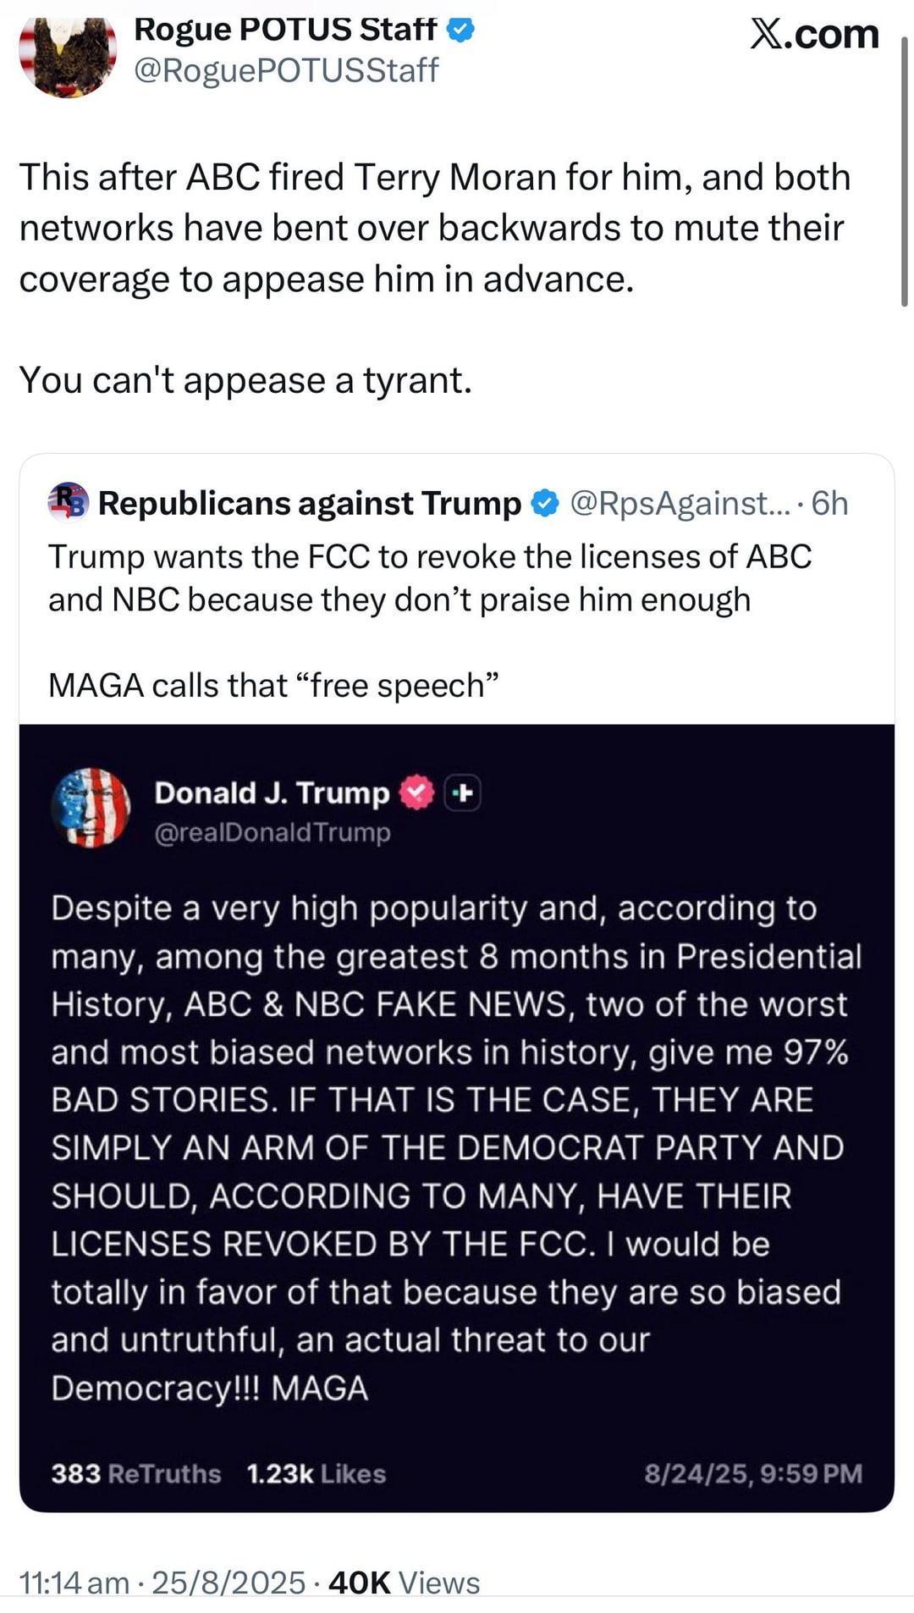Screen dimensions: 914x1613
Task: Click Republicans against Trump verified checkmark
Action: tap(545, 503)
